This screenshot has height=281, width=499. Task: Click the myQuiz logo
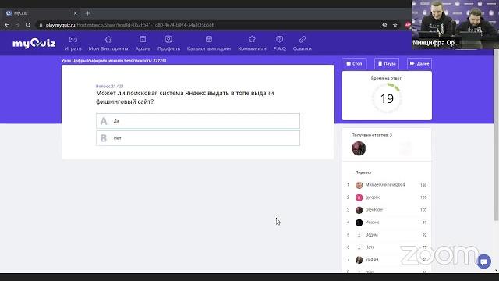click(34, 43)
